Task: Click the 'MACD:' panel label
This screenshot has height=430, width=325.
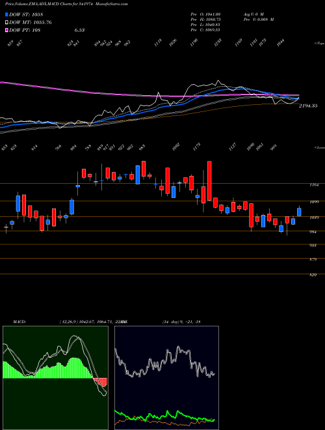Action: point(19,322)
